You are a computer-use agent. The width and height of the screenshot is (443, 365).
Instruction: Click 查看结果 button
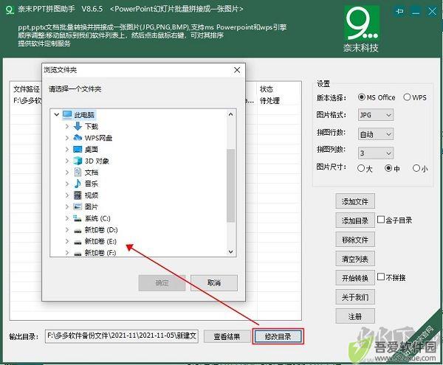point(227,336)
